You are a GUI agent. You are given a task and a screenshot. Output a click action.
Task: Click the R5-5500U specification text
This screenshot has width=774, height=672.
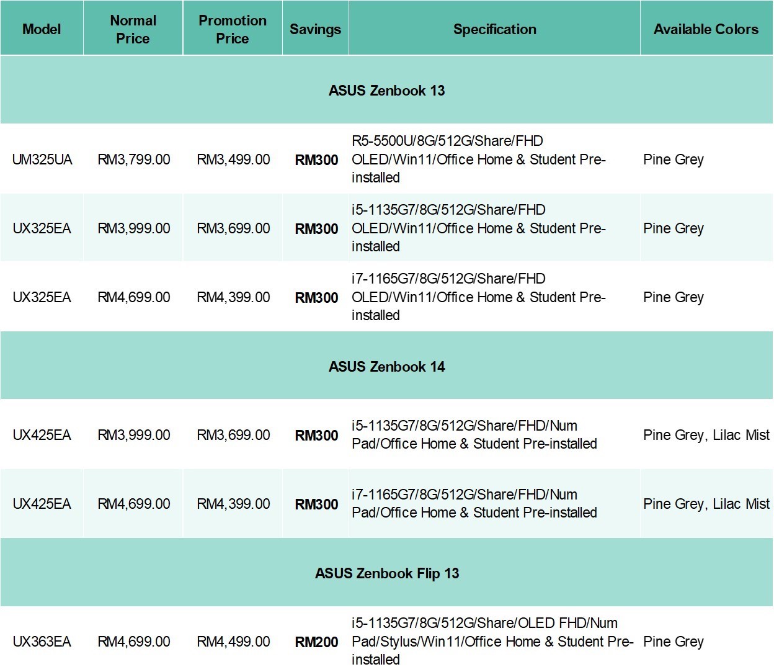coord(479,159)
